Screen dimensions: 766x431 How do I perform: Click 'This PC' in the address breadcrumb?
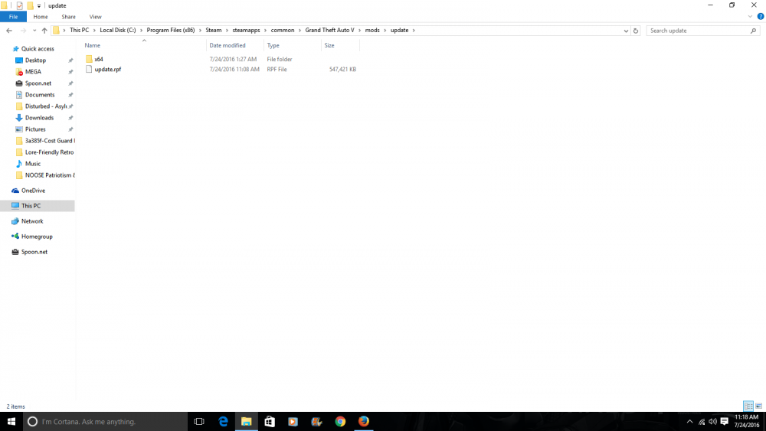coord(79,31)
